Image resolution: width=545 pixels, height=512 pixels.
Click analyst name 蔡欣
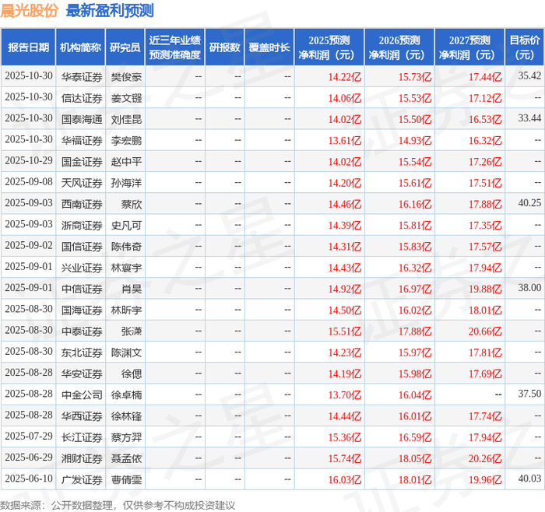click(132, 204)
